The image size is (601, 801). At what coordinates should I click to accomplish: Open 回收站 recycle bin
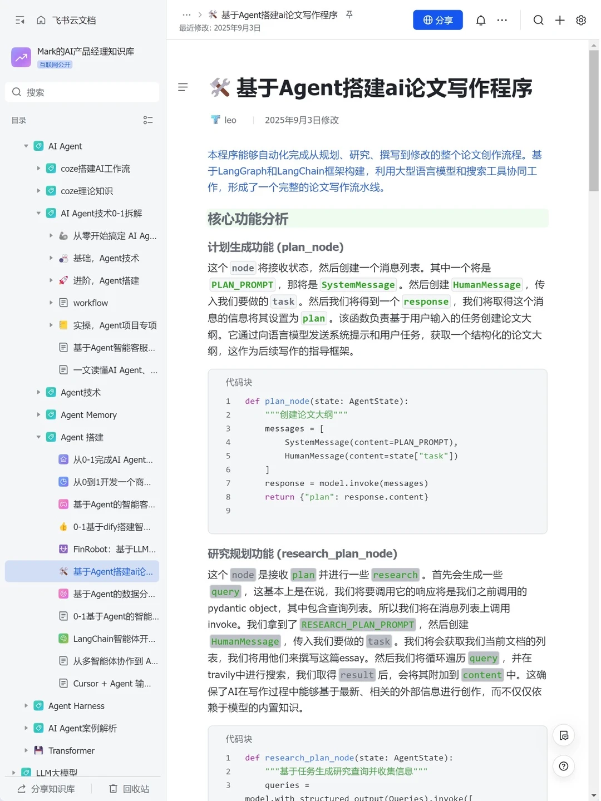click(x=129, y=789)
